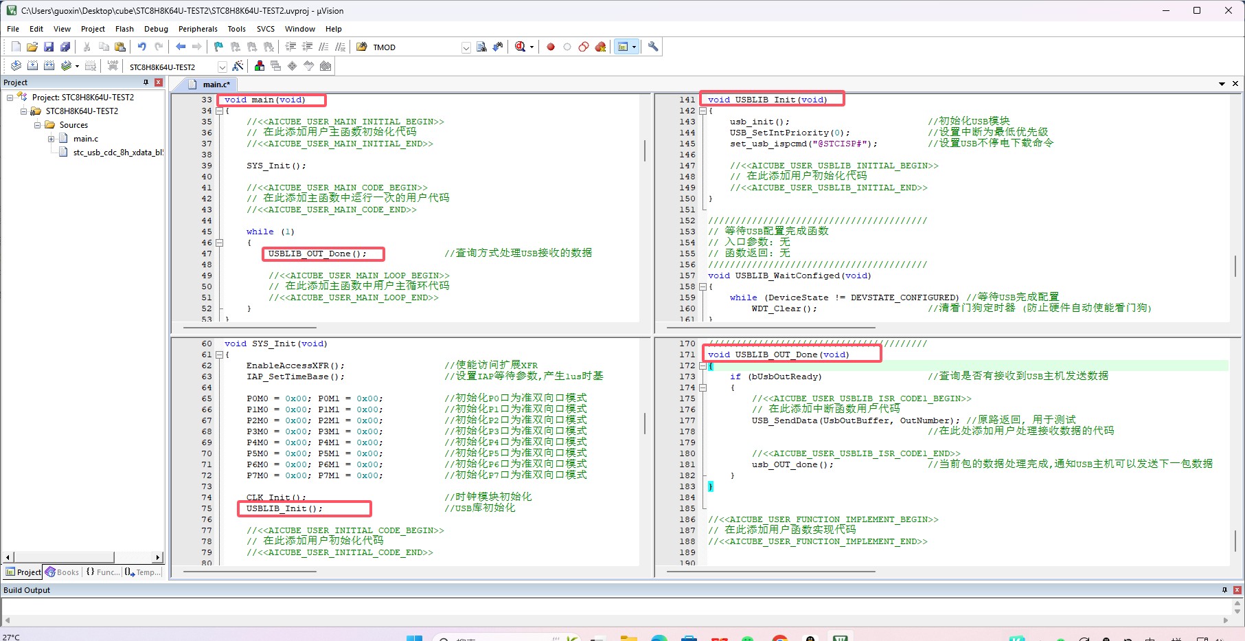Screen dimensions: 1245x641
Task: Expand the debug button dropdown arrow
Action: click(x=532, y=47)
